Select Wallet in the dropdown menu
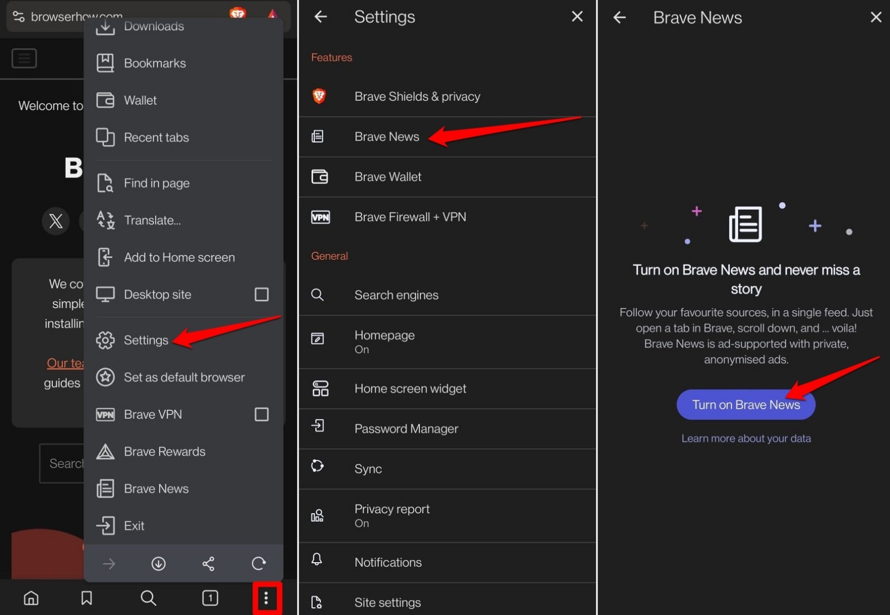The image size is (890, 615). pos(183,100)
